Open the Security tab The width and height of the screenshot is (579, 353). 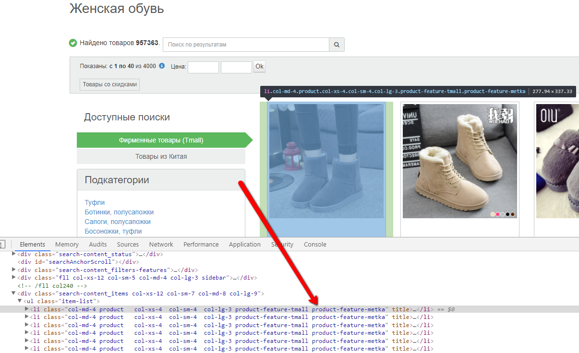282,244
